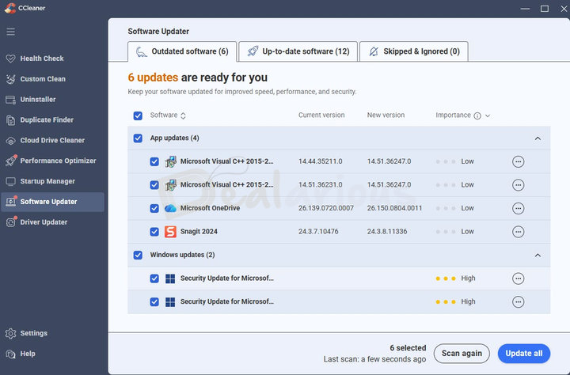This screenshot has height=375, width=570.
Task: Click "Last scan: a few seconds ago" text
Action: pos(374,359)
